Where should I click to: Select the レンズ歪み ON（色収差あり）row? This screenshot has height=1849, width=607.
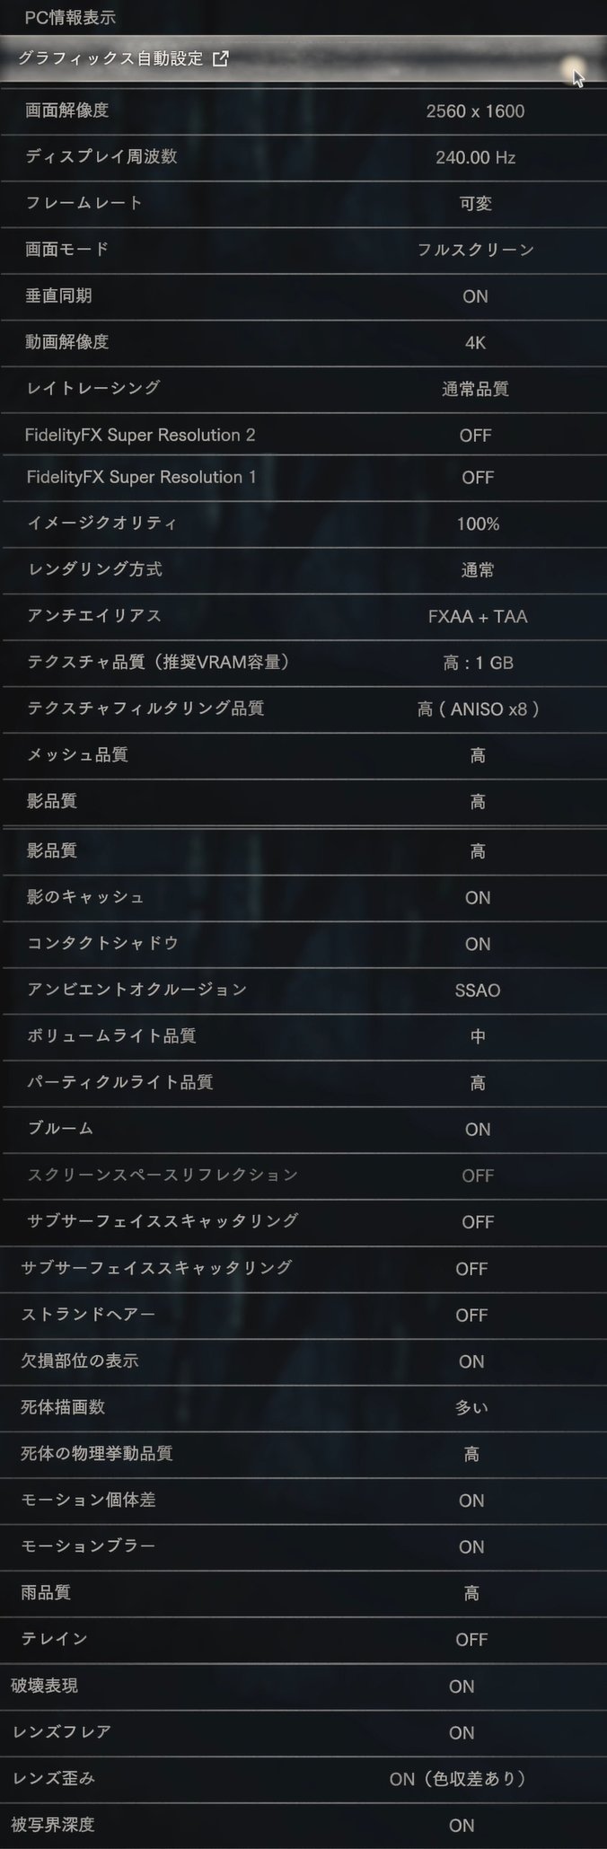pyautogui.click(x=303, y=1779)
